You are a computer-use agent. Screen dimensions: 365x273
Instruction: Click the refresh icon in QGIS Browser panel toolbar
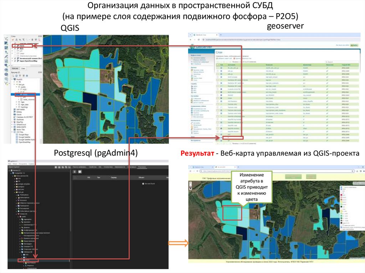[x=16, y=76]
